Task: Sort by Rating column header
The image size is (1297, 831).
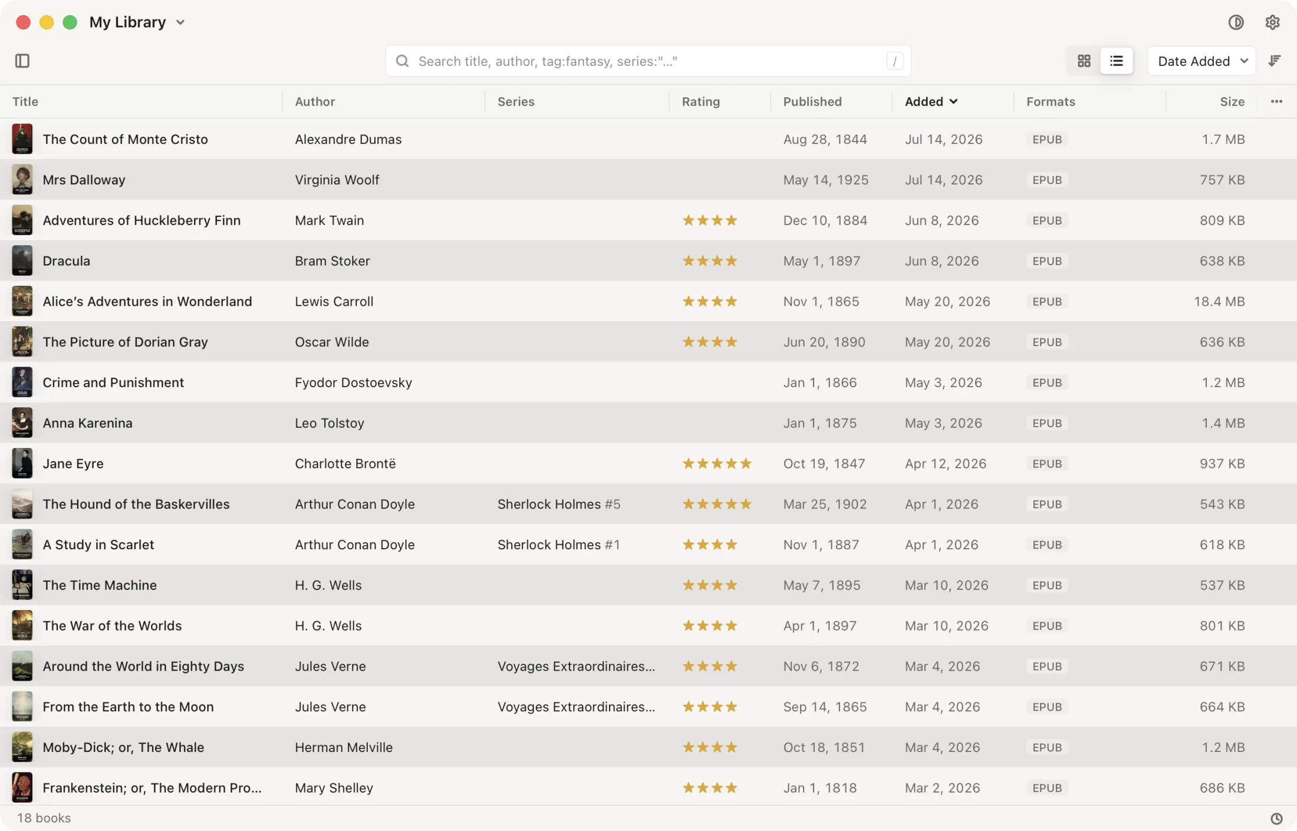Action: click(x=701, y=101)
